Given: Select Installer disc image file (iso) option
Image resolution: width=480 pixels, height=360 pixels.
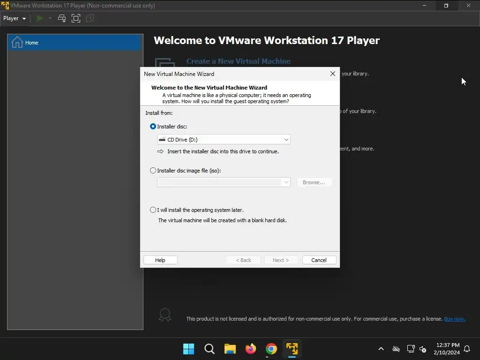Looking at the screenshot, I should click(153, 171).
